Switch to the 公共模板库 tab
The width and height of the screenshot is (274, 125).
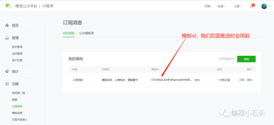[x=87, y=33]
